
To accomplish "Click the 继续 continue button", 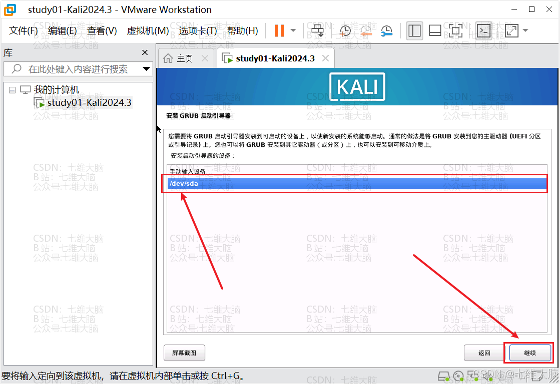I will [x=530, y=353].
